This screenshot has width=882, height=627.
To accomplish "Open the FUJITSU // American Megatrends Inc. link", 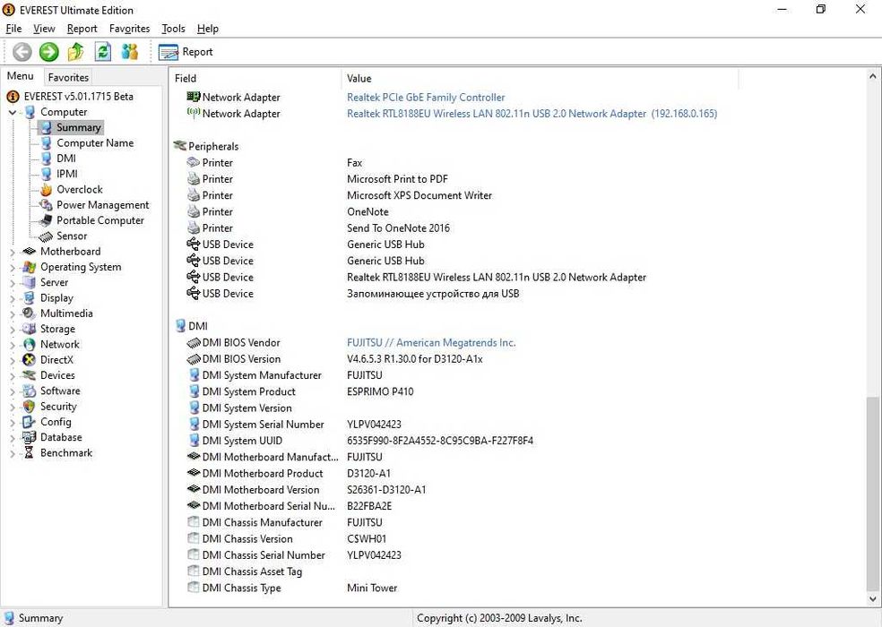I will coord(431,342).
